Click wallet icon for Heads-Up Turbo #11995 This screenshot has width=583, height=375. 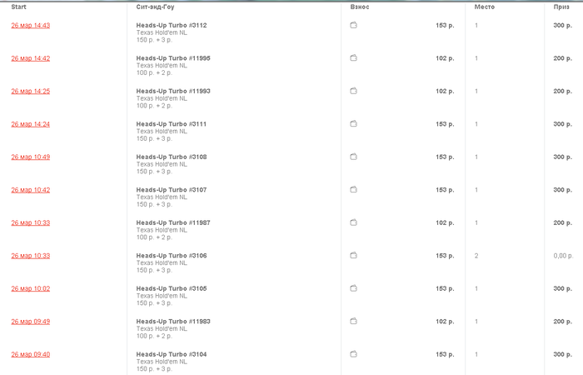354,57
